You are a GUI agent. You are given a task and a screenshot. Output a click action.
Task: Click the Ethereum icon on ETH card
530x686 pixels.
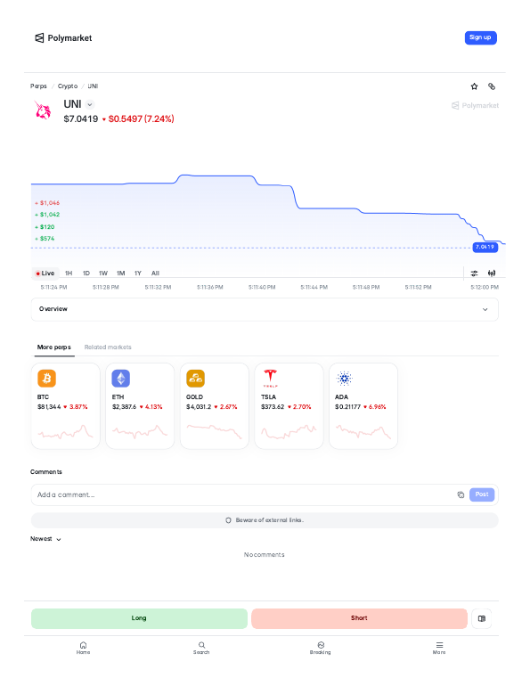(x=121, y=379)
